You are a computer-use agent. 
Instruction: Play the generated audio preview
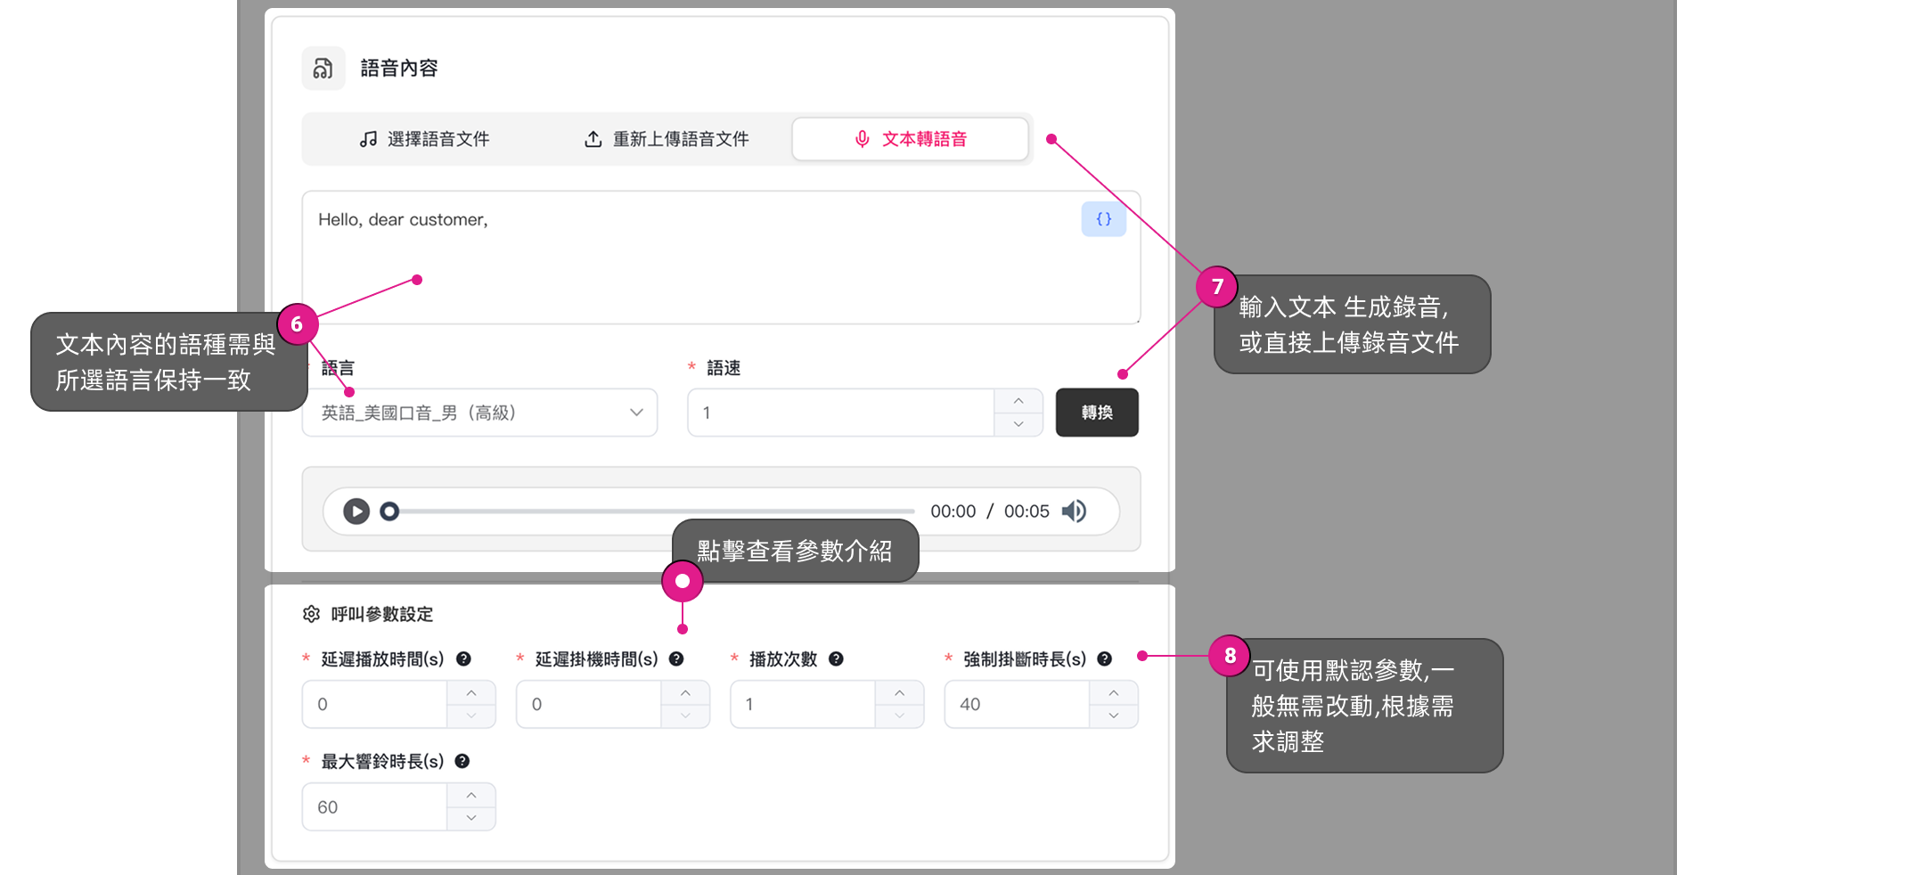coord(356,511)
